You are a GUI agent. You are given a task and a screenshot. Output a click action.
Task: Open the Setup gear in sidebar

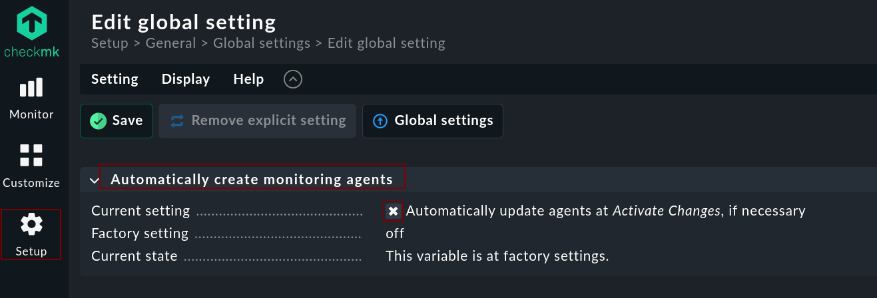31,234
